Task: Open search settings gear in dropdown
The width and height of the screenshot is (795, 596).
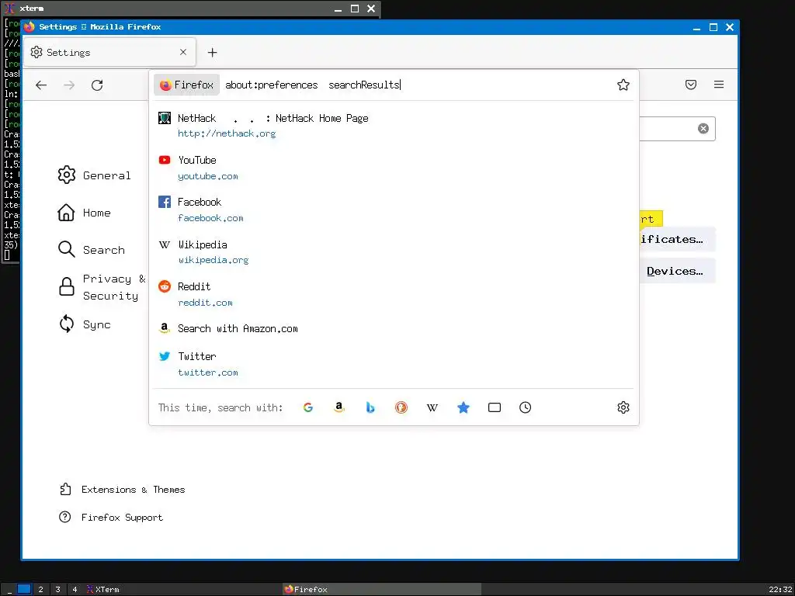Action: pyautogui.click(x=623, y=407)
